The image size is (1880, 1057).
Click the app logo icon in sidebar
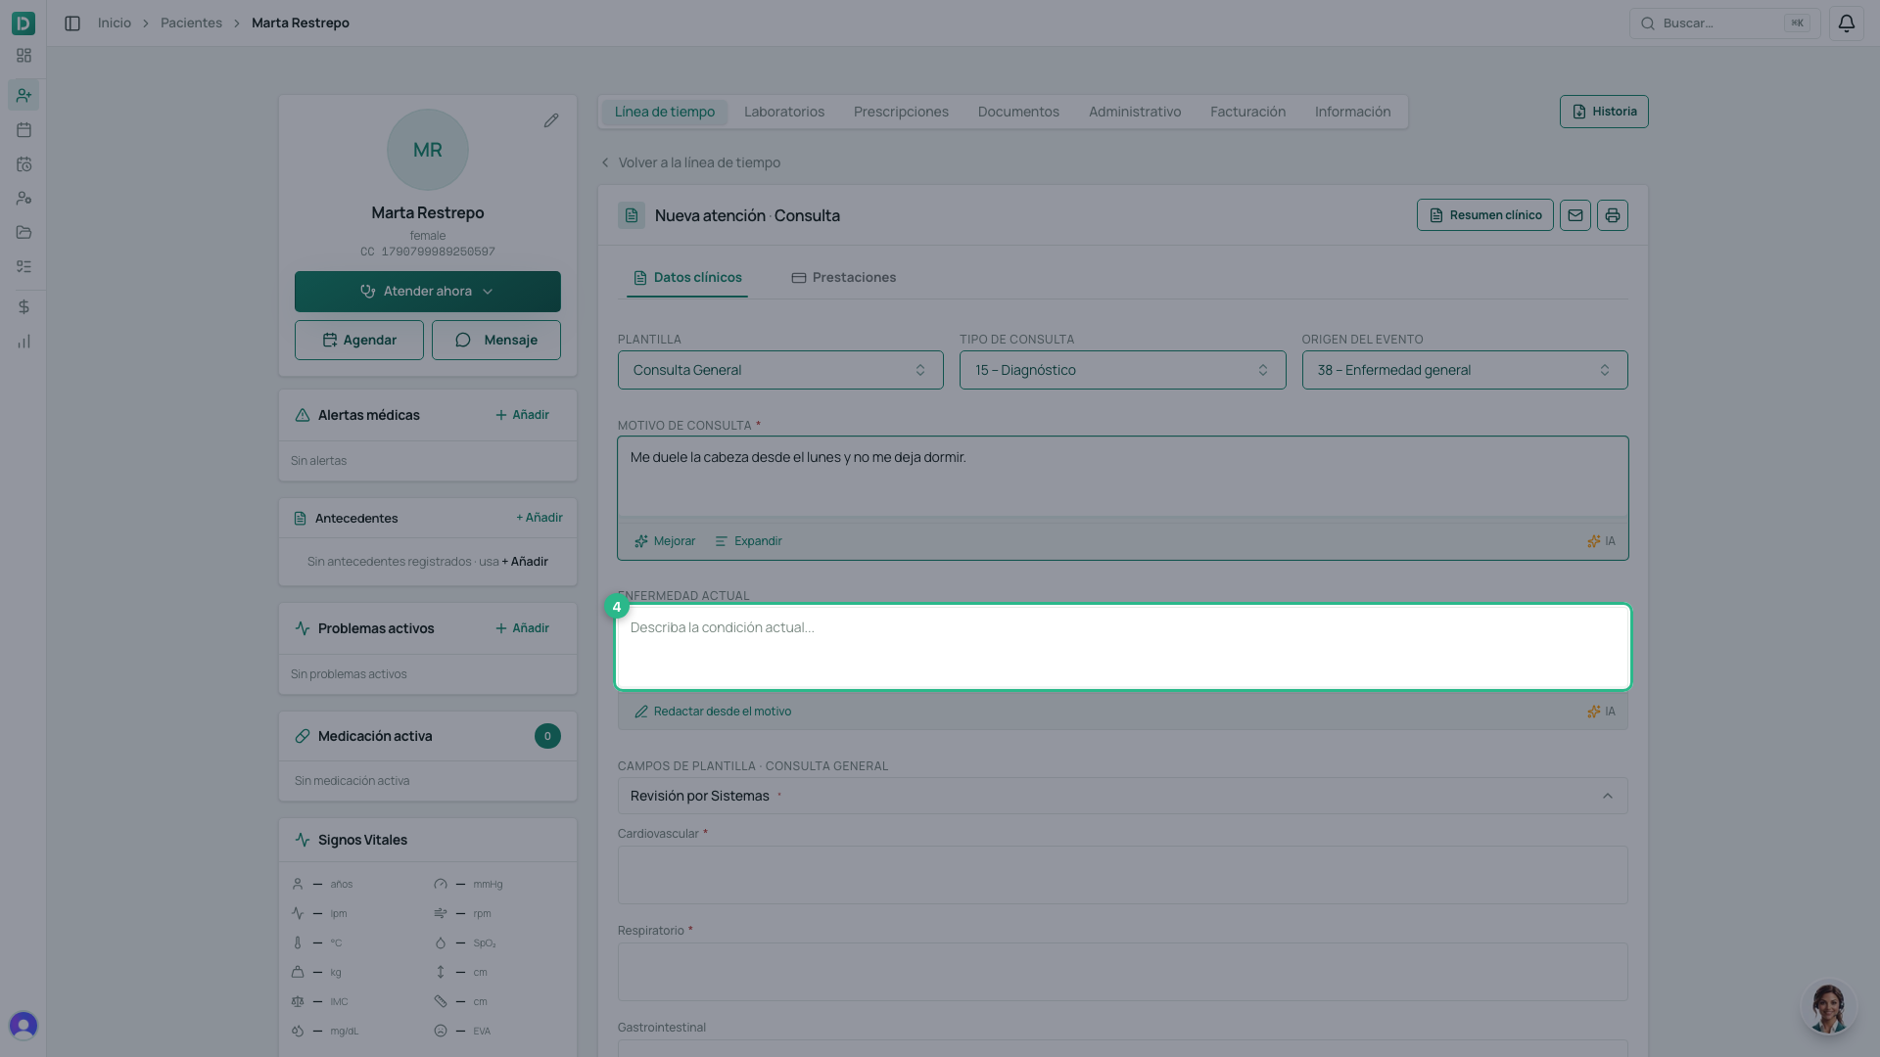23,23
